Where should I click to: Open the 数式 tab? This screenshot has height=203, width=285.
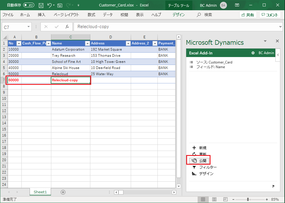coord(91,15)
